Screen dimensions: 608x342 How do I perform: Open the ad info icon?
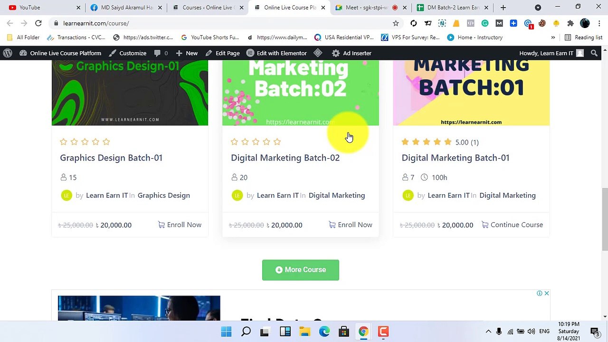540,293
